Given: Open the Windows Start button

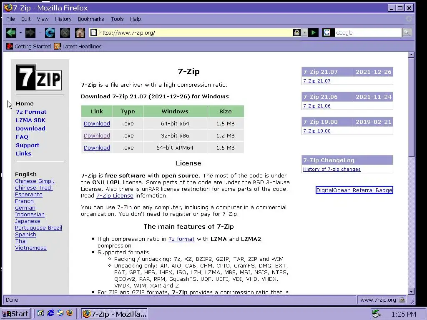Looking at the screenshot, I should tap(15, 314).
